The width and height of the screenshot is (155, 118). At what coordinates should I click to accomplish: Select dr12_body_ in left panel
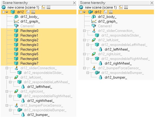tap(30, 17)
